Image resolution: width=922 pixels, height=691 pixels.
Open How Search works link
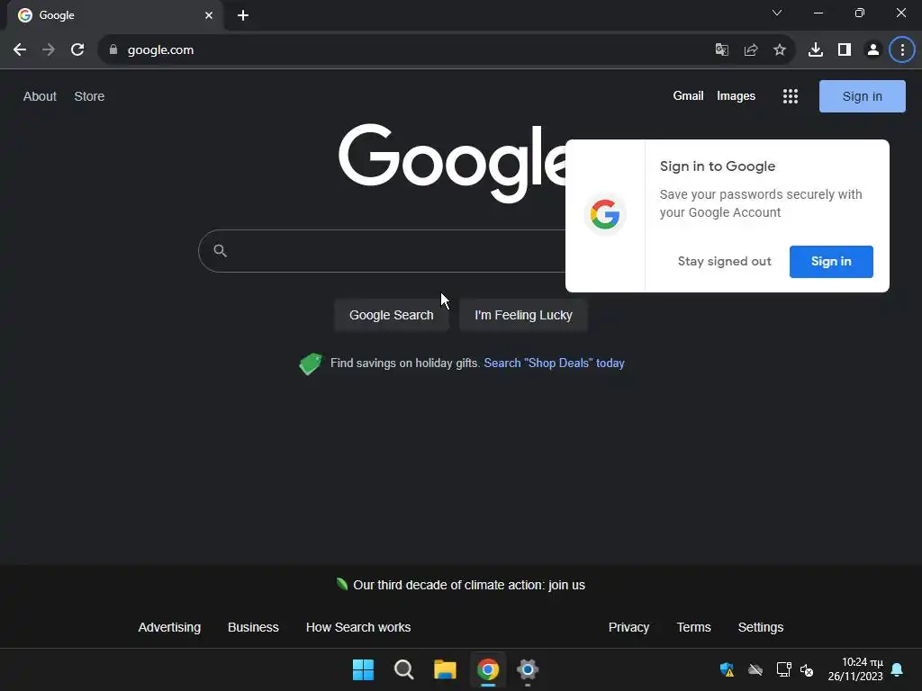click(358, 627)
